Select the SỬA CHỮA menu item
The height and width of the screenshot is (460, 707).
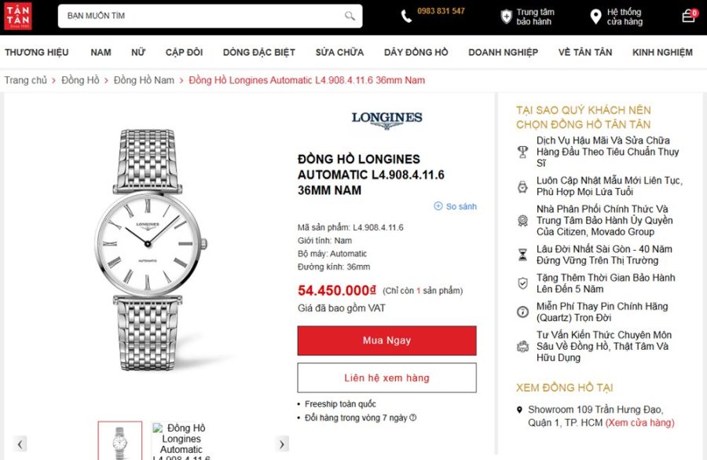coord(339,53)
